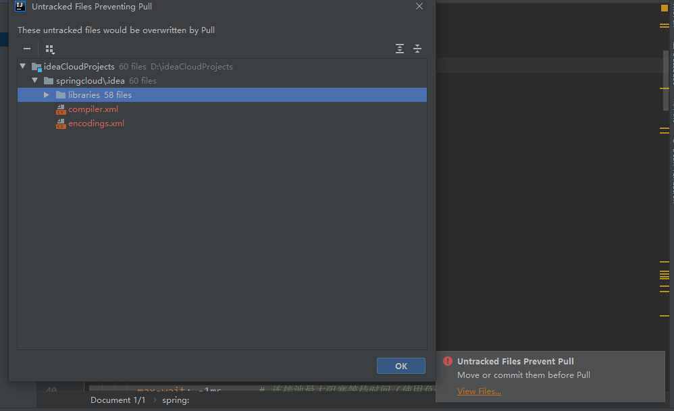Click the editor vertical scrollbar thumb
The height and width of the screenshot is (411, 674).
[666, 81]
